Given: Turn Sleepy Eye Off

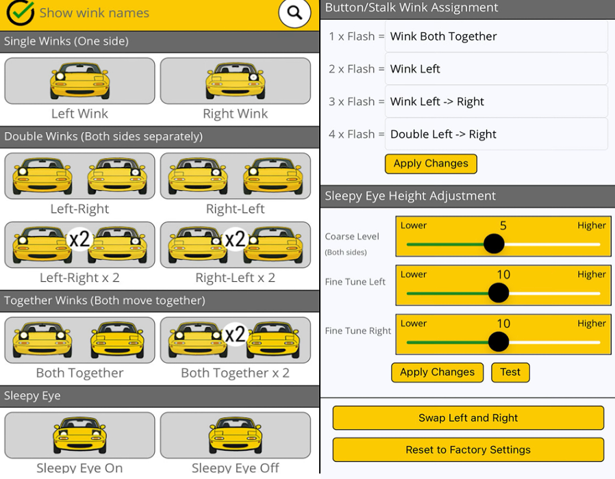Looking at the screenshot, I should click(235, 435).
